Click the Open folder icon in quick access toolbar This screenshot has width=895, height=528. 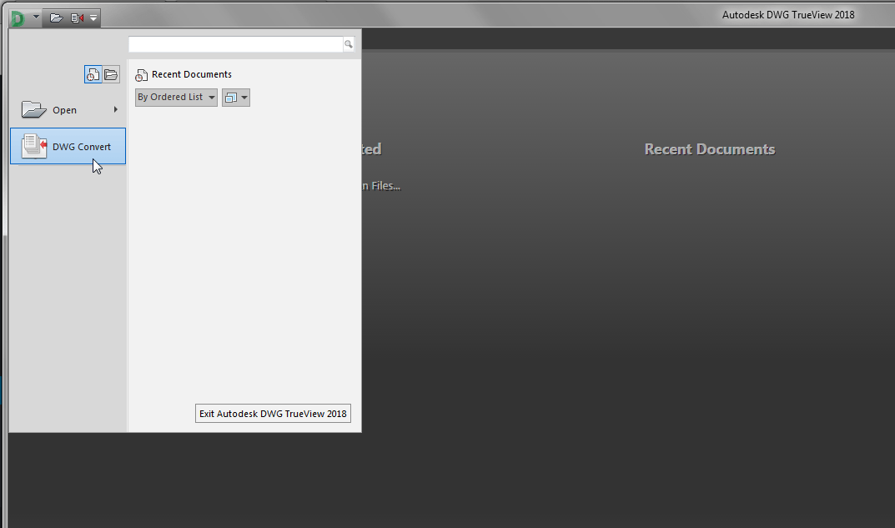pyautogui.click(x=56, y=18)
